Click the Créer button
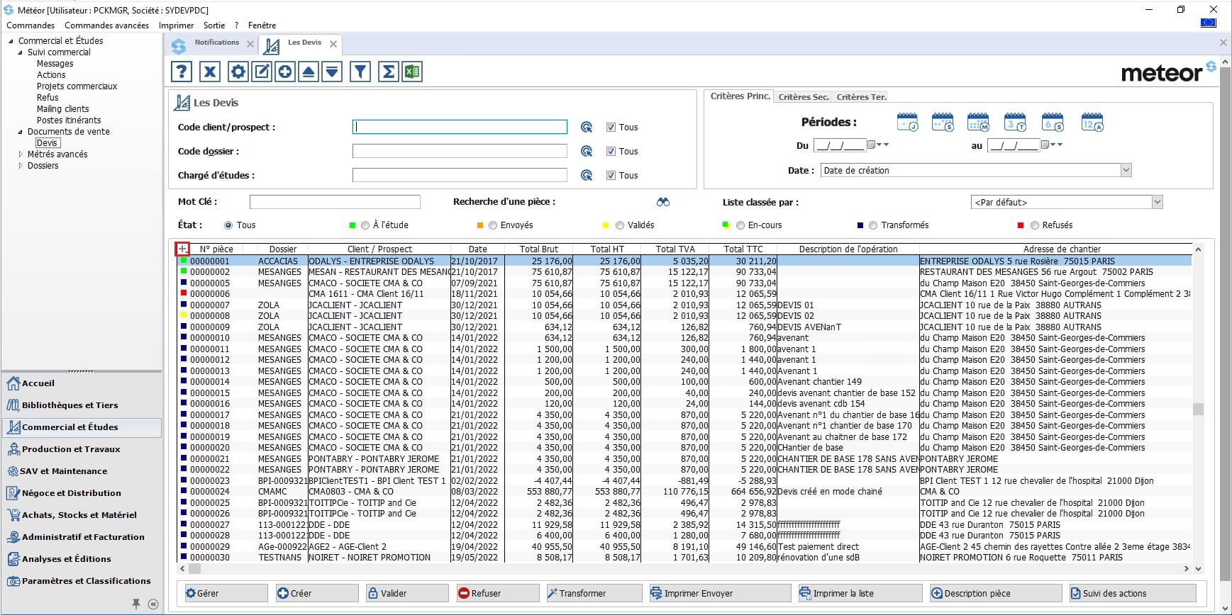The height and width of the screenshot is (615, 1232). coord(316,593)
